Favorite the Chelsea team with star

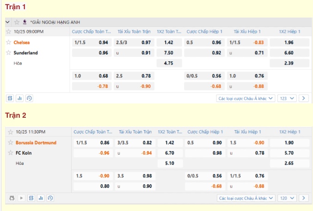[8, 42]
